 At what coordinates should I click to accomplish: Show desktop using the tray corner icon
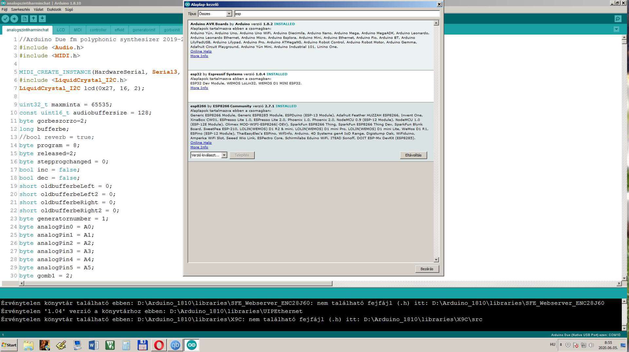click(x=623, y=345)
